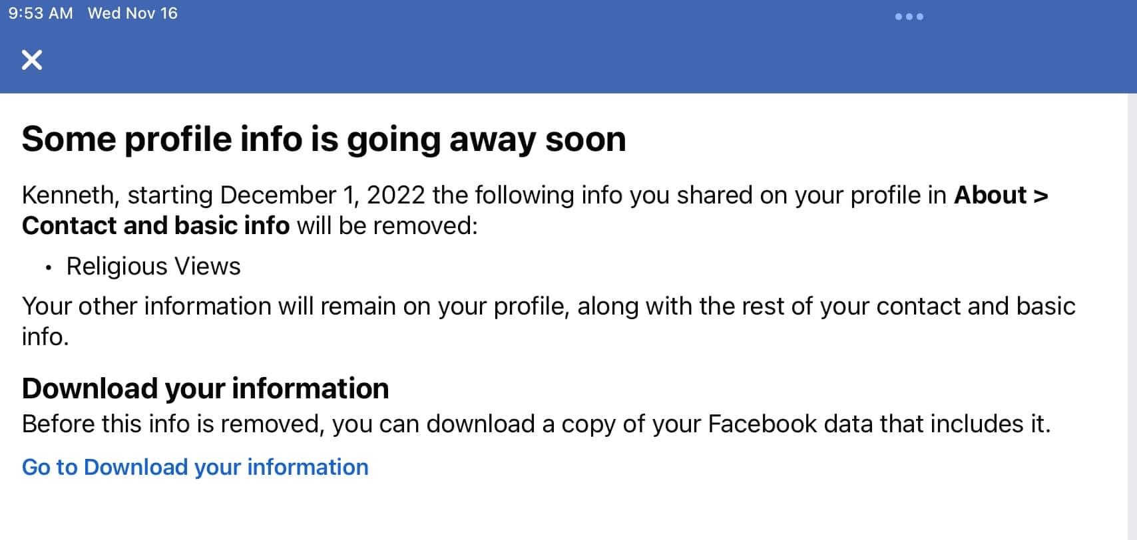This screenshot has width=1137, height=540.
Task: Click the bullet point before Religious Views
Action: [x=49, y=268]
